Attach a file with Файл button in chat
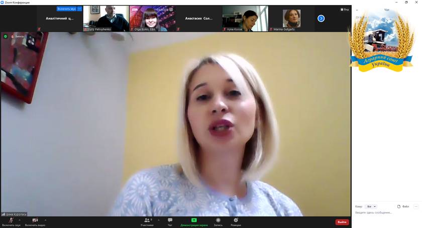The height and width of the screenshot is (228, 422). [x=403, y=206]
